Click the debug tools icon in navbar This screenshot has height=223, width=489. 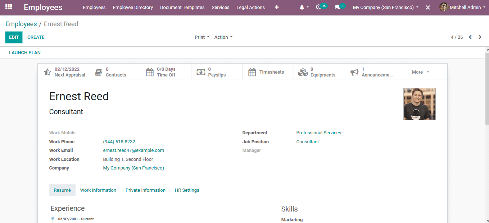pyautogui.click(x=427, y=8)
